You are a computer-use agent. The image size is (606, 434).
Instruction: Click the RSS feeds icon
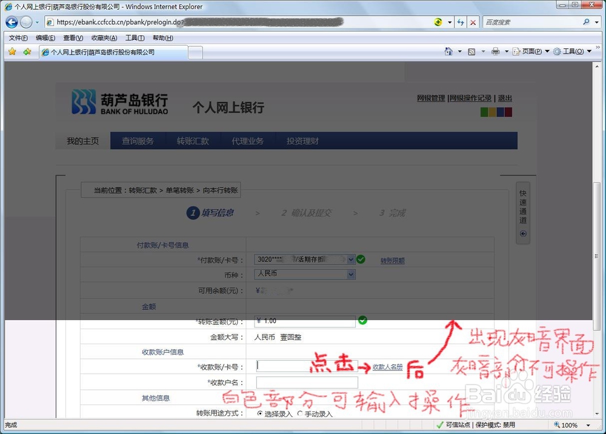point(471,52)
